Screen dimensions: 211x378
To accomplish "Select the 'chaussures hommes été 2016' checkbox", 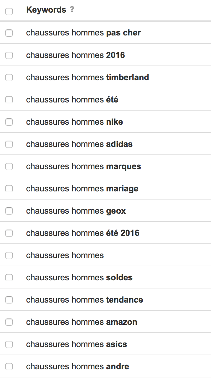I will (x=9, y=233).
